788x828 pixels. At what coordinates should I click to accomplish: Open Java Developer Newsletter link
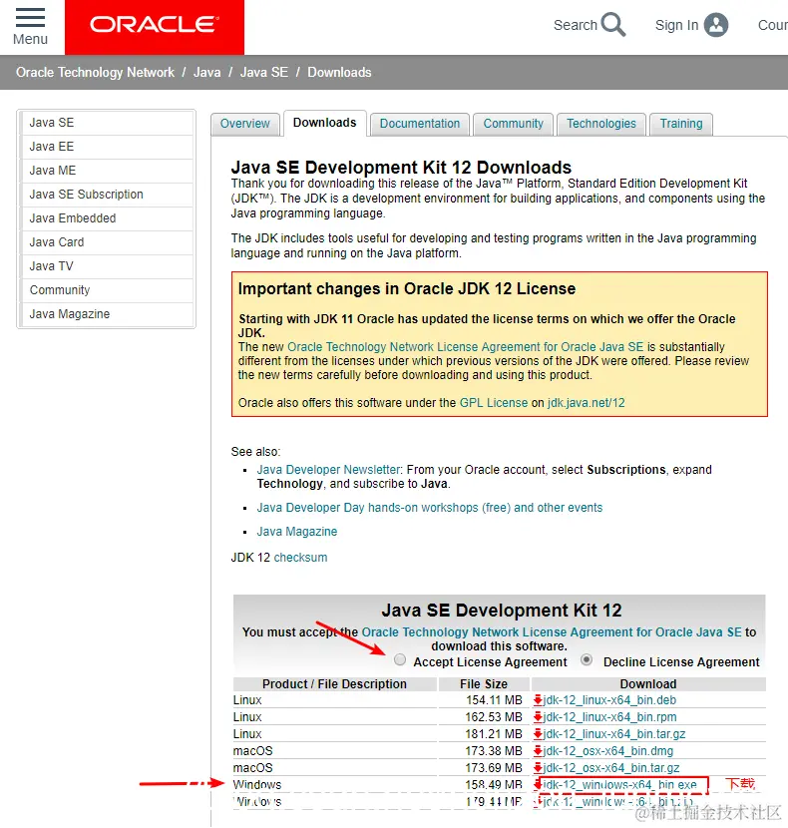point(328,470)
